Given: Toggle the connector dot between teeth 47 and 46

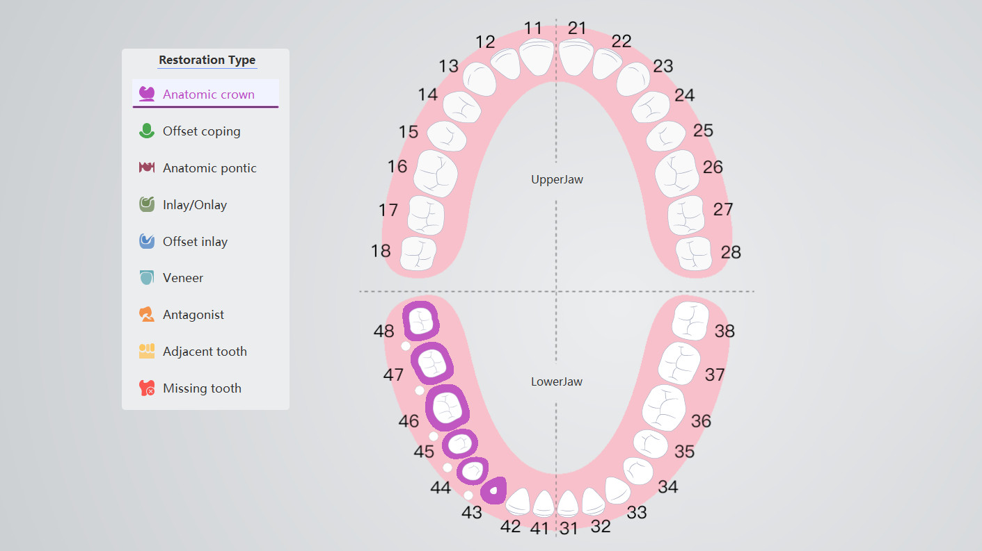Looking at the screenshot, I should (x=420, y=390).
